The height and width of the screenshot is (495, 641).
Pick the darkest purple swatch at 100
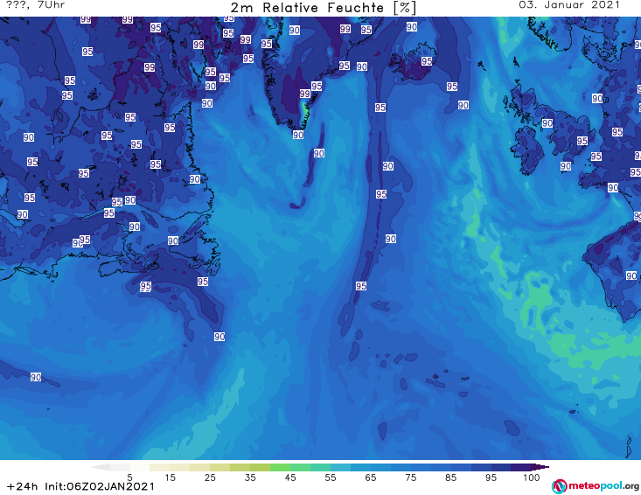click(x=541, y=467)
